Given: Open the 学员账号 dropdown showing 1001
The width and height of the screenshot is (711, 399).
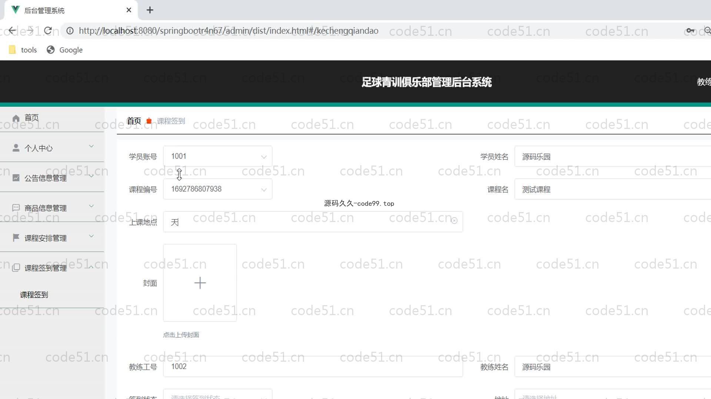Looking at the screenshot, I should pos(218,156).
